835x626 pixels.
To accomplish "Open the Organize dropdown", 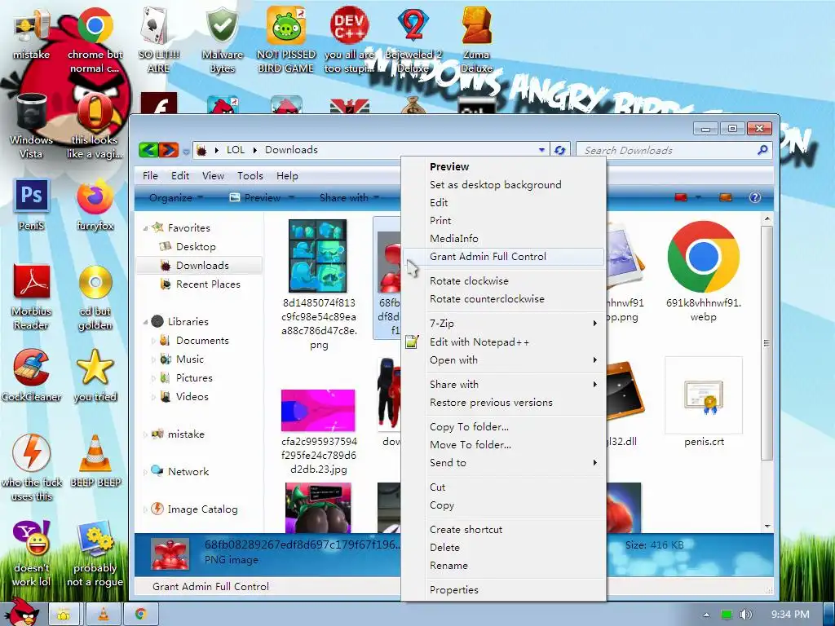I will pyautogui.click(x=176, y=197).
